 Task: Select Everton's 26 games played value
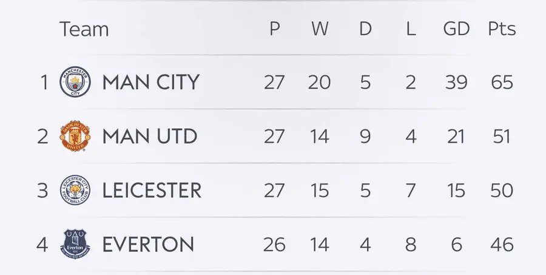click(274, 245)
